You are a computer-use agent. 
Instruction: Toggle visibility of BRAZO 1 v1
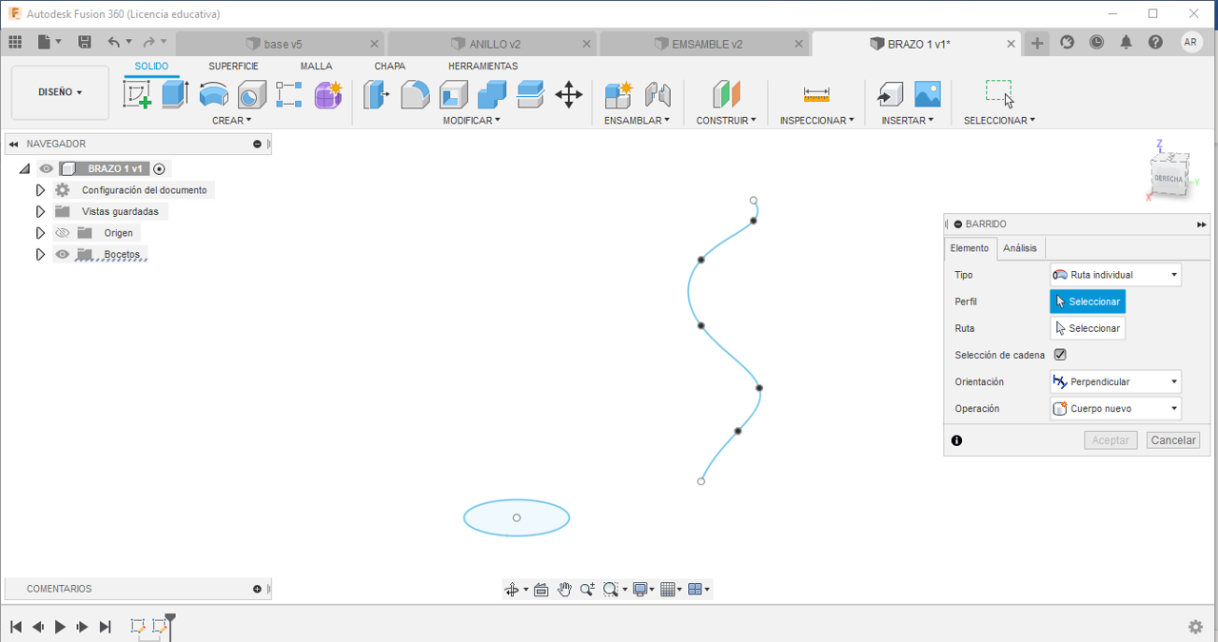[46, 168]
